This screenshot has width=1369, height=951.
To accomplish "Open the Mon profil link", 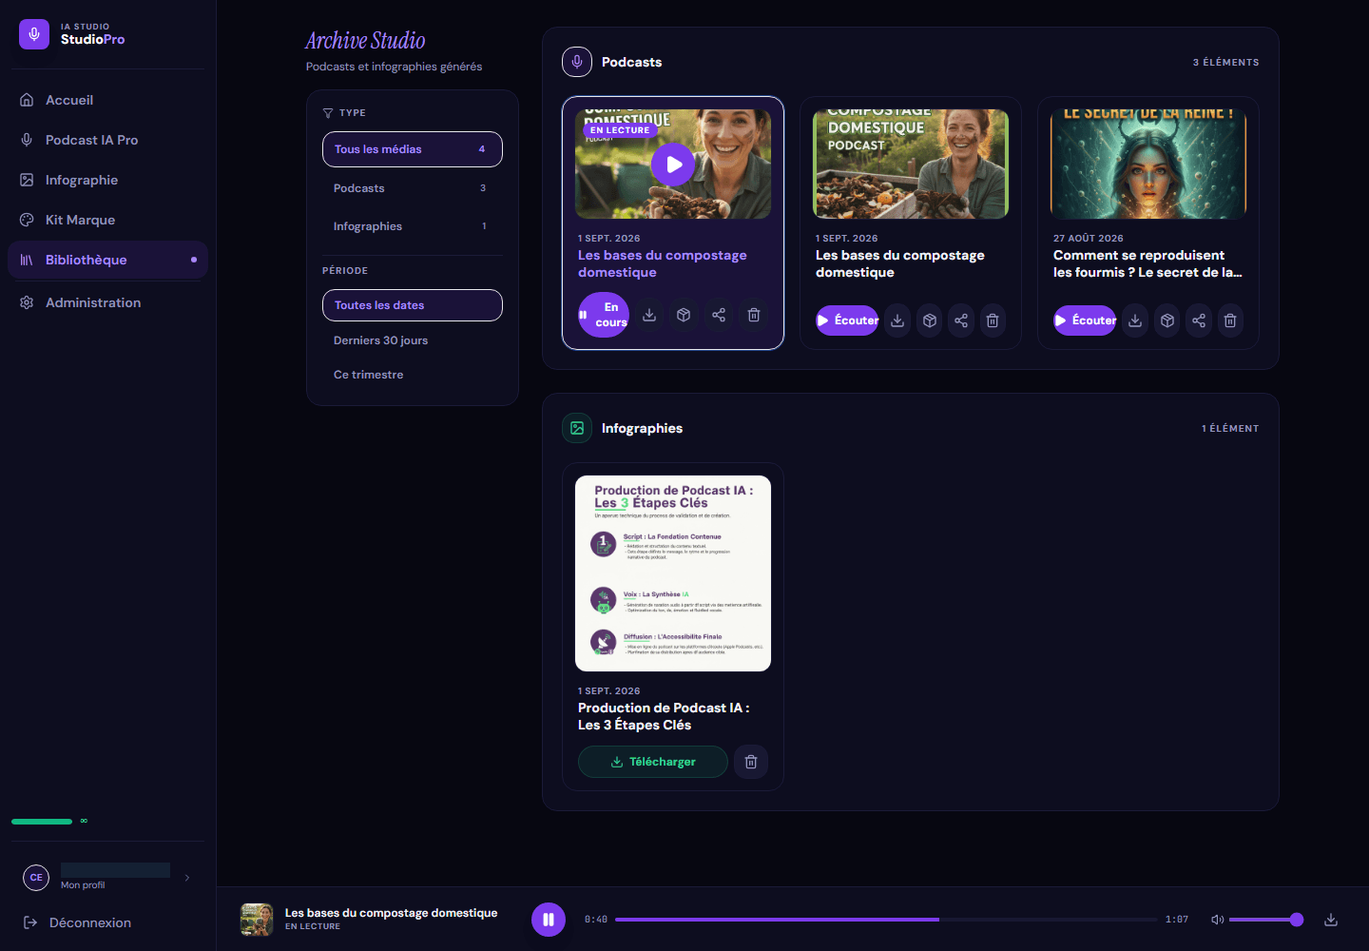I will 83,885.
